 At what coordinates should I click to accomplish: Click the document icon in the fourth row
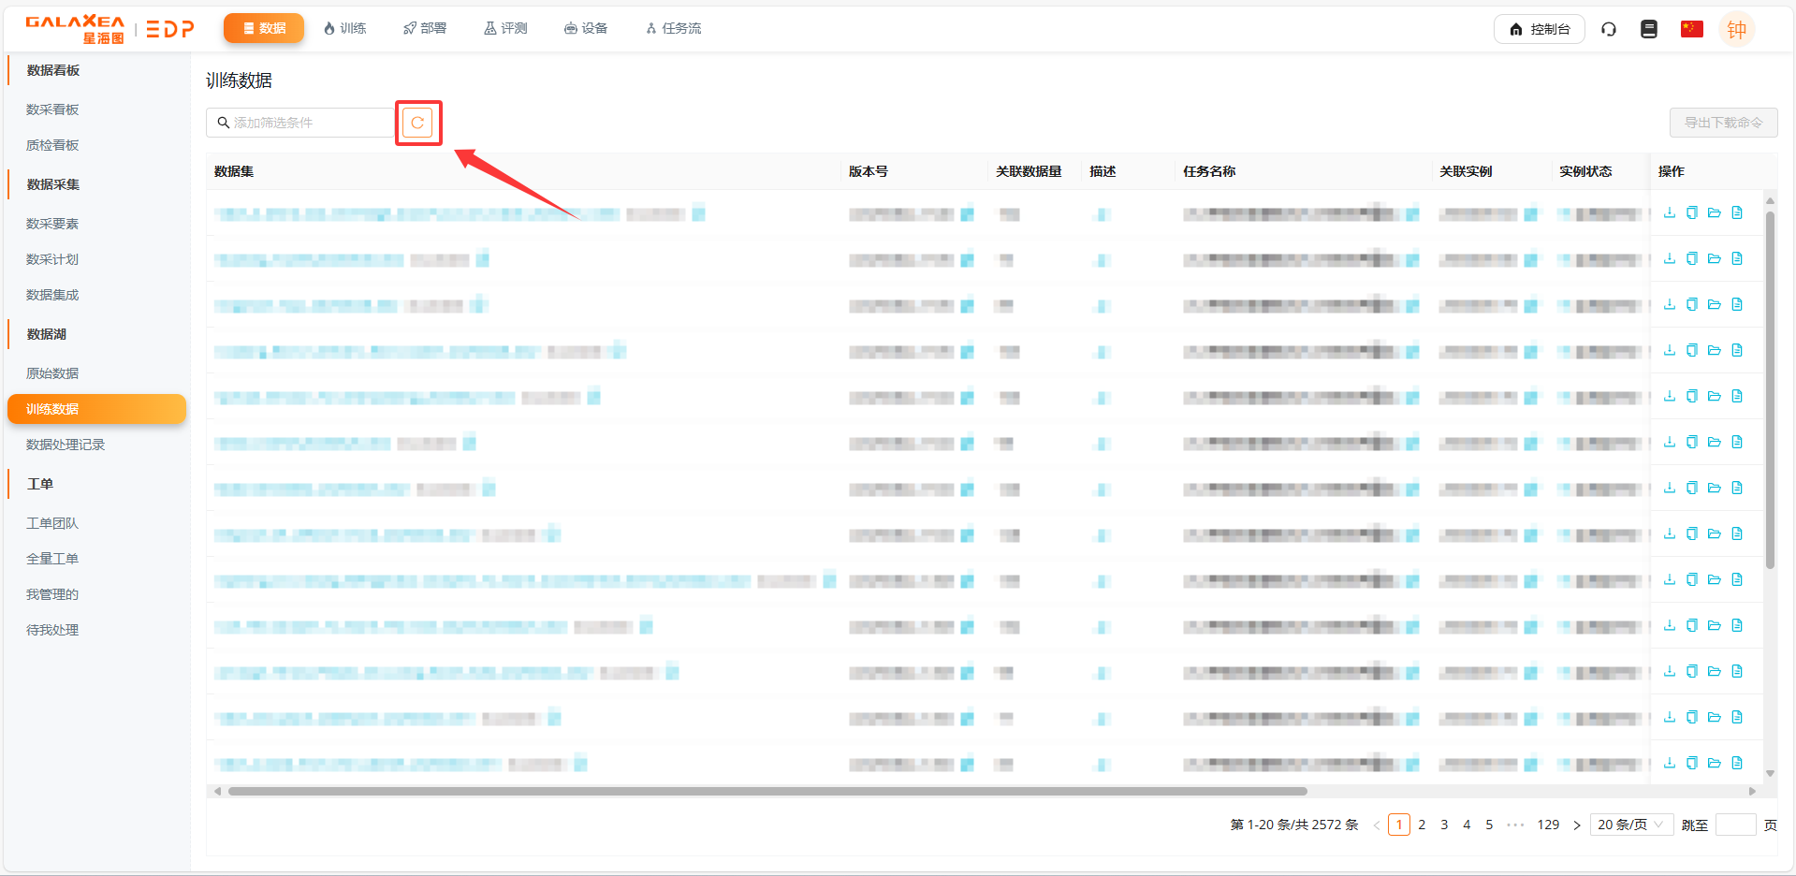coord(1737,350)
